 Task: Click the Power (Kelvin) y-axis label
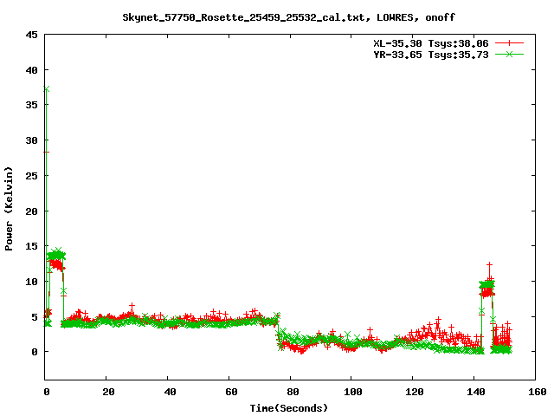click(9, 209)
